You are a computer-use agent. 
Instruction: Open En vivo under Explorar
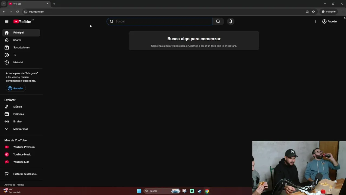21,122
